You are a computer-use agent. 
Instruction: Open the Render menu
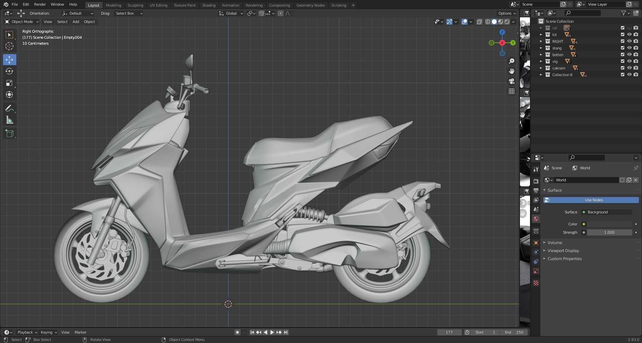pos(40,4)
